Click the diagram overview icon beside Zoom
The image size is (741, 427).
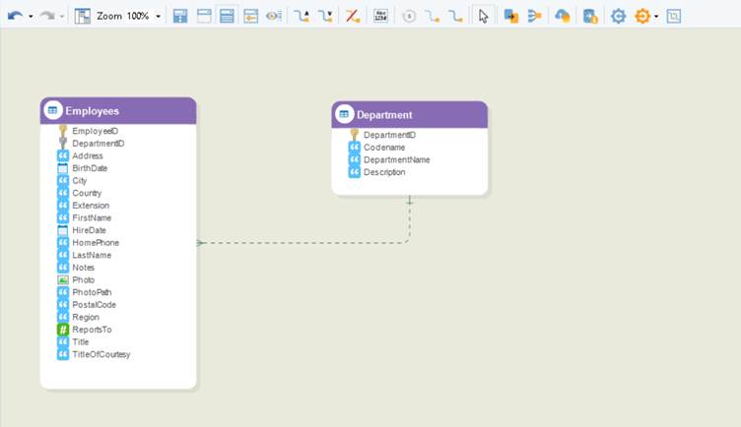point(83,16)
